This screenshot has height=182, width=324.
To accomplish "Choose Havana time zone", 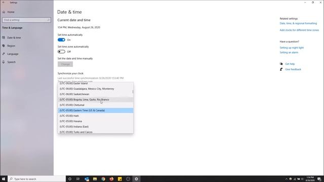I will (x=95, y=121).
